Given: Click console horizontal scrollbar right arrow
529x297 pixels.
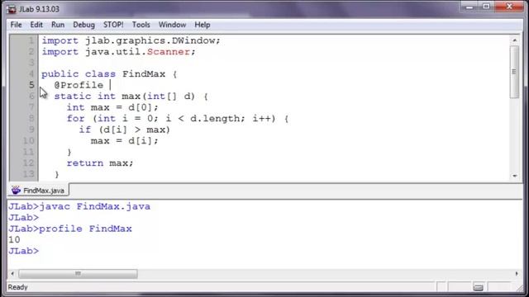Looking at the screenshot, I should tap(517, 273).
